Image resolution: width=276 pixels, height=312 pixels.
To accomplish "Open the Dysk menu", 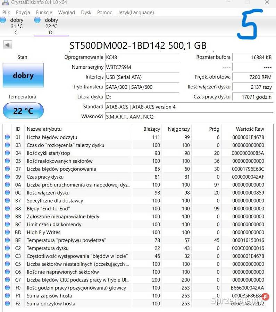I will point(86,12).
